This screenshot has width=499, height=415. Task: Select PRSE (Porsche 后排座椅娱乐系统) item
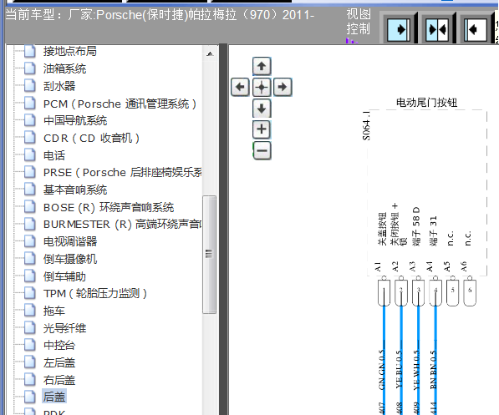pos(122,172)
